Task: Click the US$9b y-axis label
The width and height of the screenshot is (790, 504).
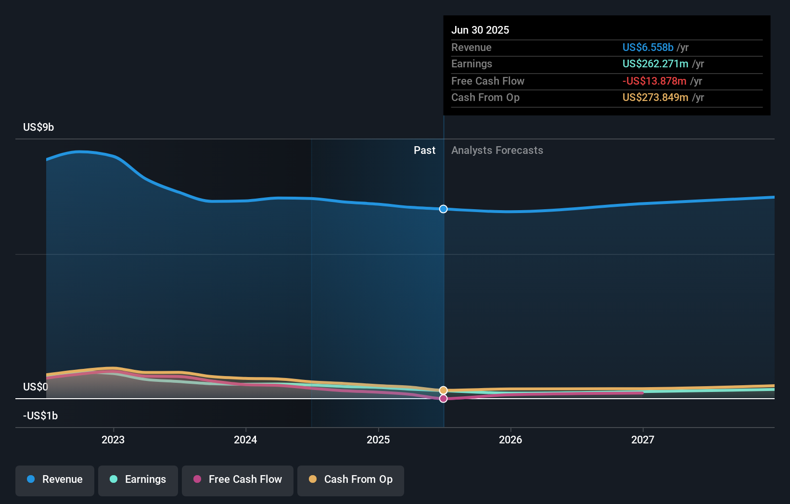Action: tap(38, 127)
